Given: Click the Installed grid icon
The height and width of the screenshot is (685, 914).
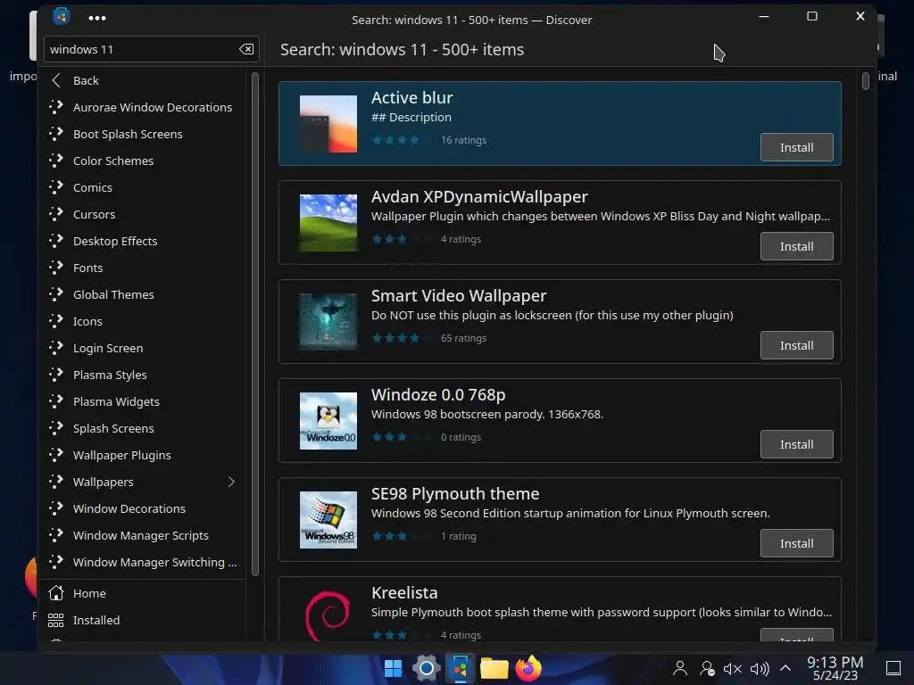Looking at the screenshot, I should (56, 621).
